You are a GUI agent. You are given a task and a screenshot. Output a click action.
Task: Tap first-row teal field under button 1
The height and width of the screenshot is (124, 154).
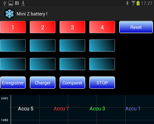click(x=13, y=46)
